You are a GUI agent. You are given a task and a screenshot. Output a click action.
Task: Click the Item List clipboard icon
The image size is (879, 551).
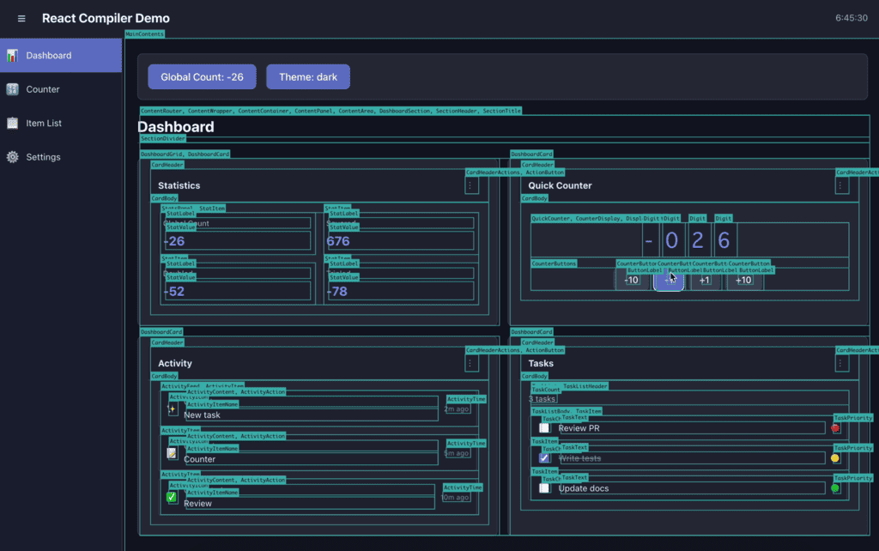click(12, 124)
